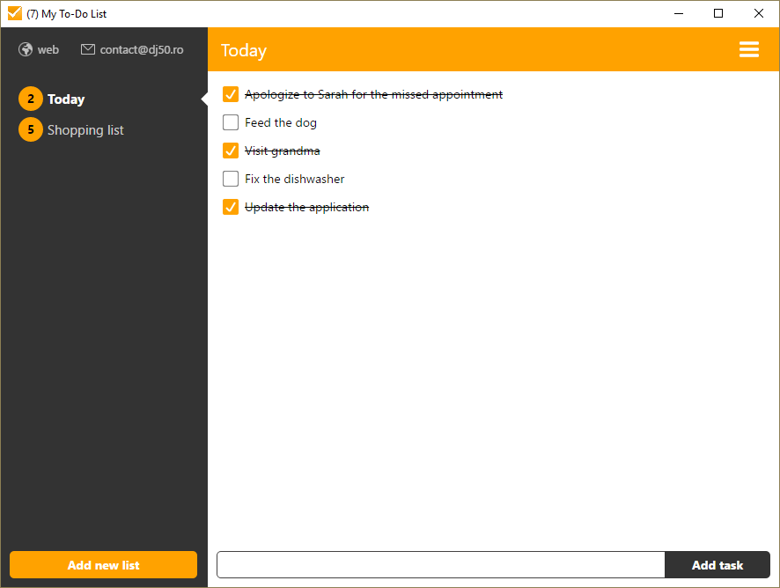Click the web globe icon
This screenshot has width=780, height=588.
point(26,50)
